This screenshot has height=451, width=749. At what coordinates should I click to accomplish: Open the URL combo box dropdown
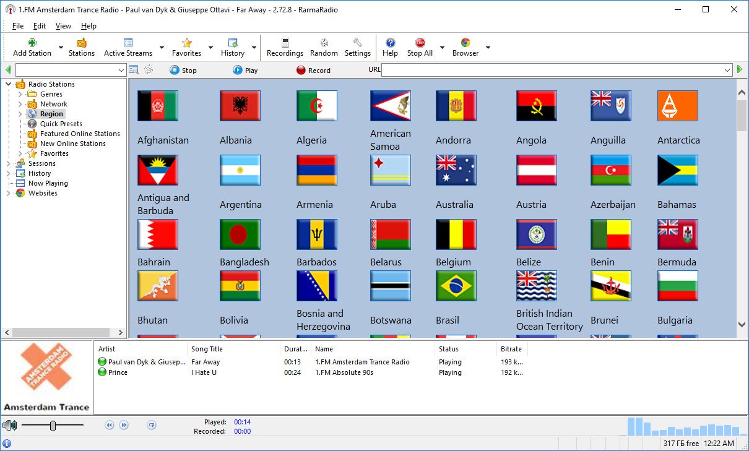[727, 71]
